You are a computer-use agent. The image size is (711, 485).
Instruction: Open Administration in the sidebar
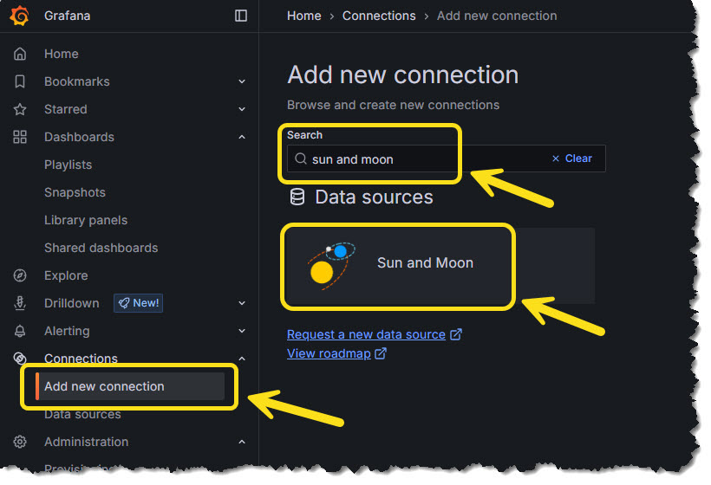[x=86, y=442]
